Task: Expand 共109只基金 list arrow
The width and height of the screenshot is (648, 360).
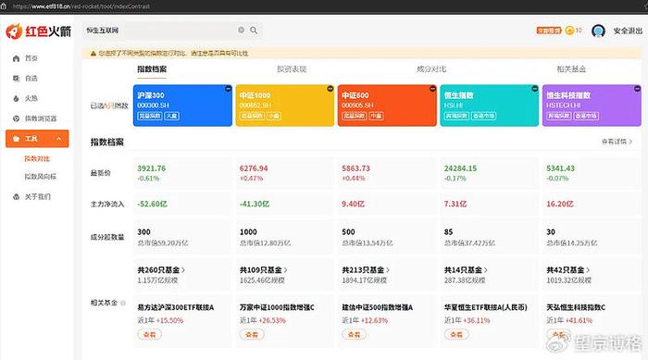Action: (285, 270)
